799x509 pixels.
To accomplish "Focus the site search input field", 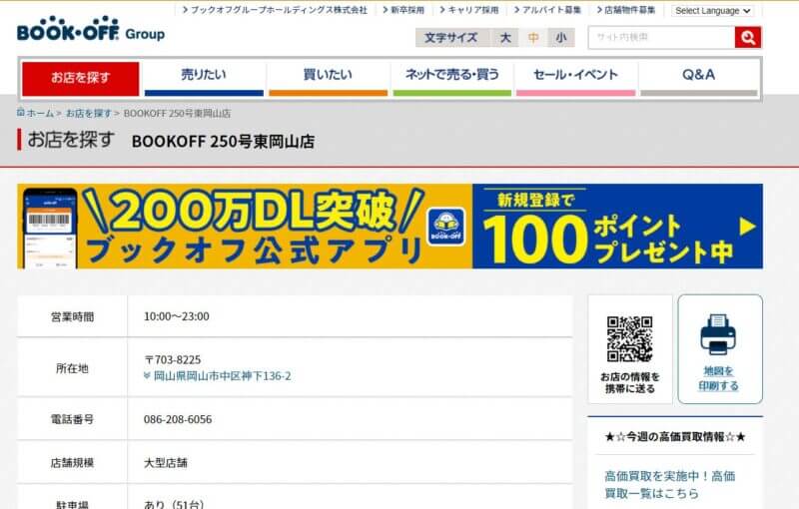I will click(x=661, y=37).
